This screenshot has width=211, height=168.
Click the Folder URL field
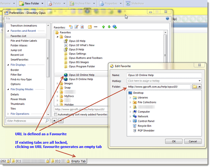[x=158, y=87]
